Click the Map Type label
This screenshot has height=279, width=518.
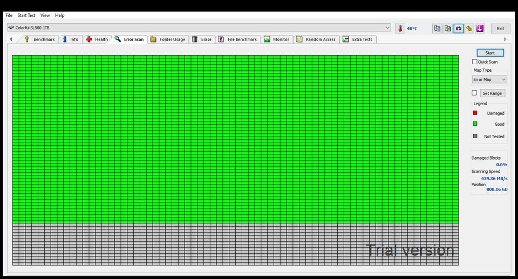[x=482, y=70]
